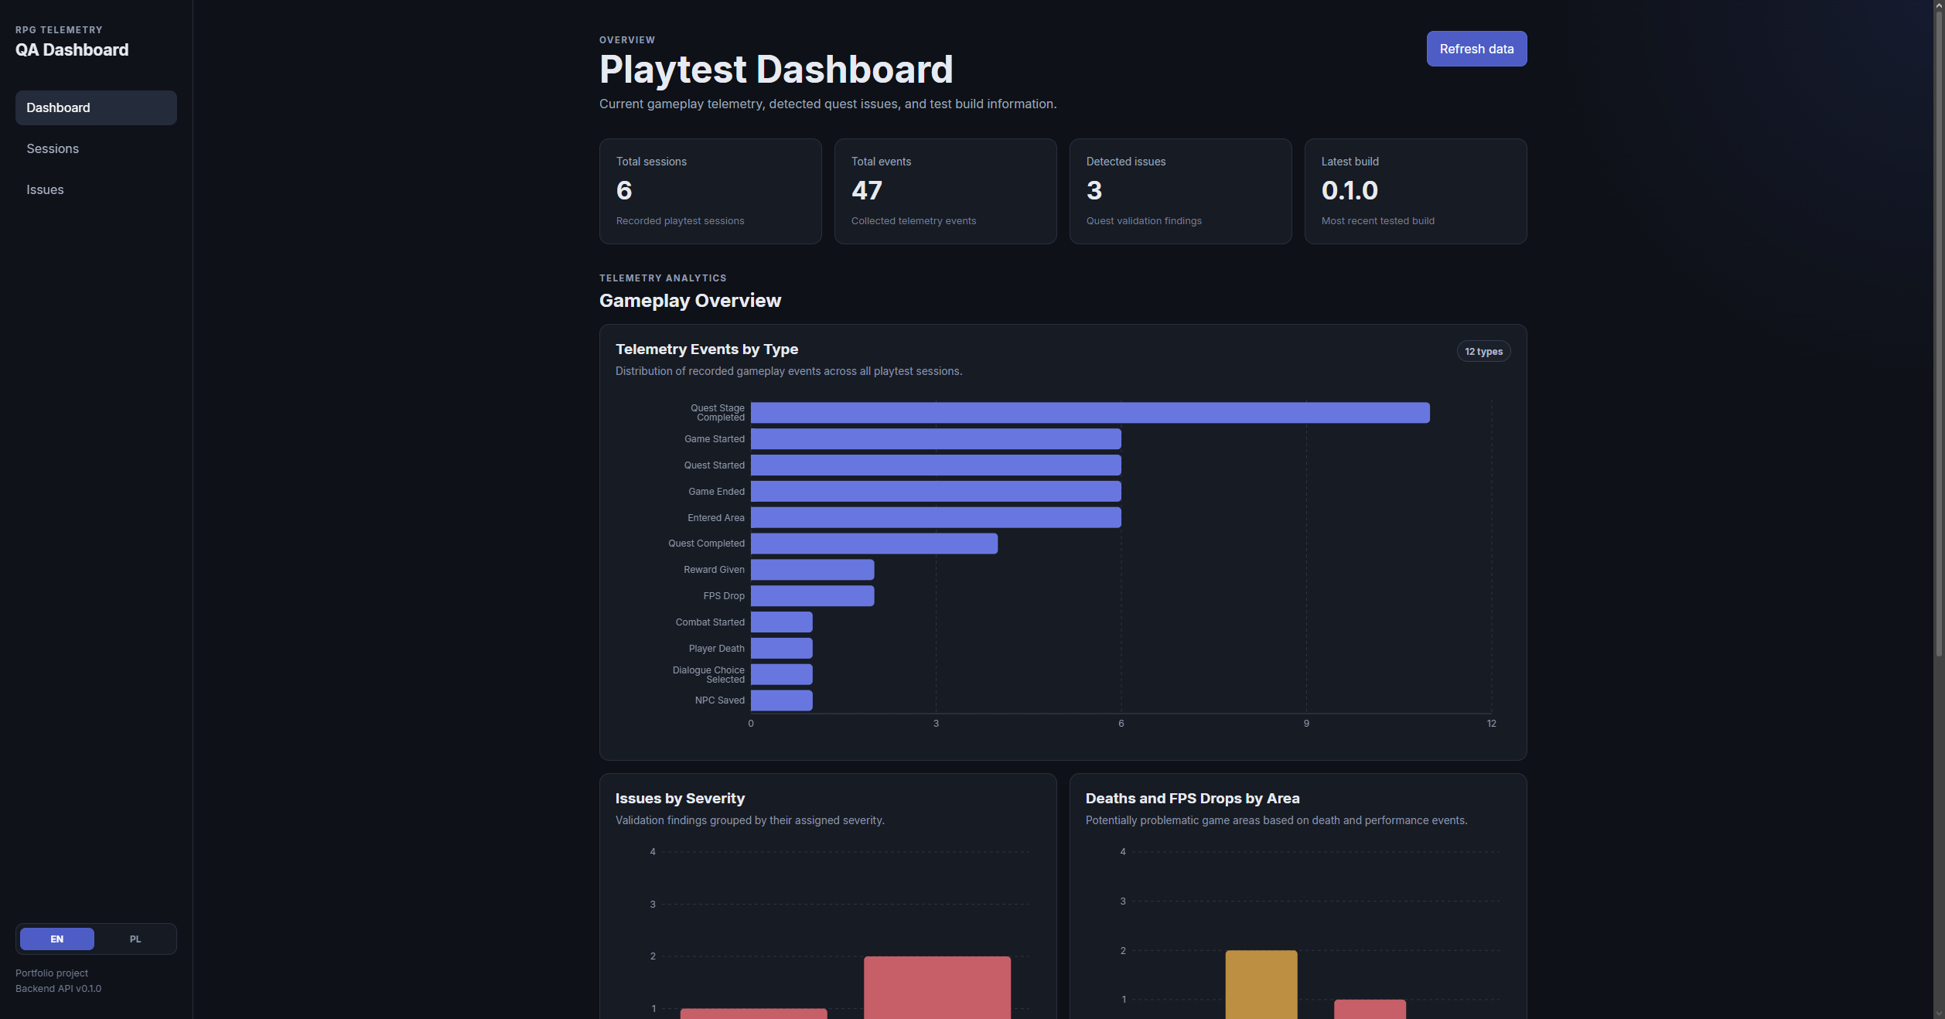Click the Quest Stage Completed bar
This screenshot has height=1019, width=1945.
coord(1090,413)
